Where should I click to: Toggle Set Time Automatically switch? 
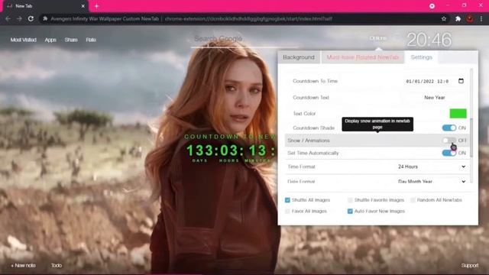point(449,153)
